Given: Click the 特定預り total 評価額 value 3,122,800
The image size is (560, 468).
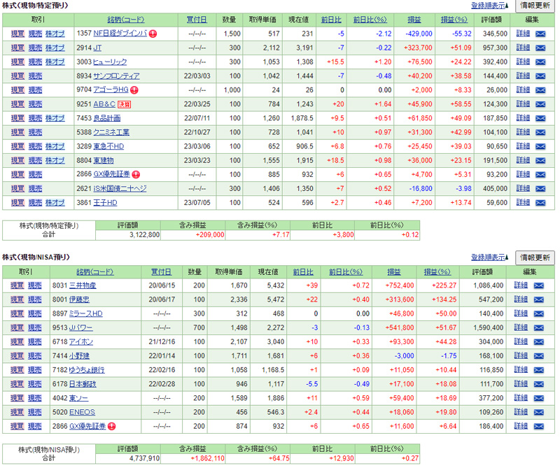Looking at the screenshot, I should pyautogui.click(x=144, y=235).
